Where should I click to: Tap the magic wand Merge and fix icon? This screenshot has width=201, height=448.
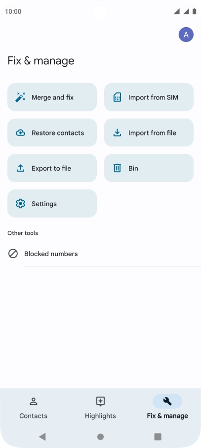tap(20, 97)
